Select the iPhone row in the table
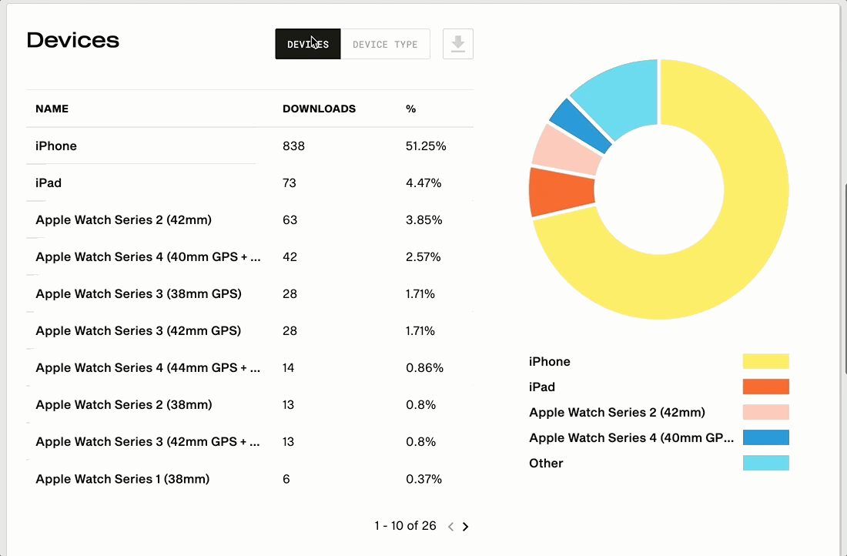This screenshot has height=556, width=847. [249, 146]
